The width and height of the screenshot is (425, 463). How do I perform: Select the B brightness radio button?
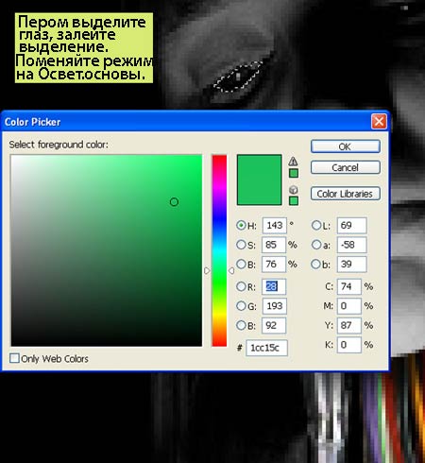241,264
